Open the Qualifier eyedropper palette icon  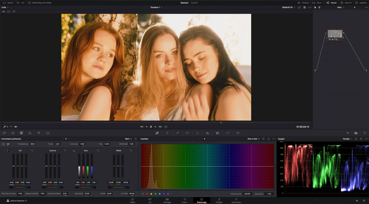pyautogui.click(x=177, y=133)
